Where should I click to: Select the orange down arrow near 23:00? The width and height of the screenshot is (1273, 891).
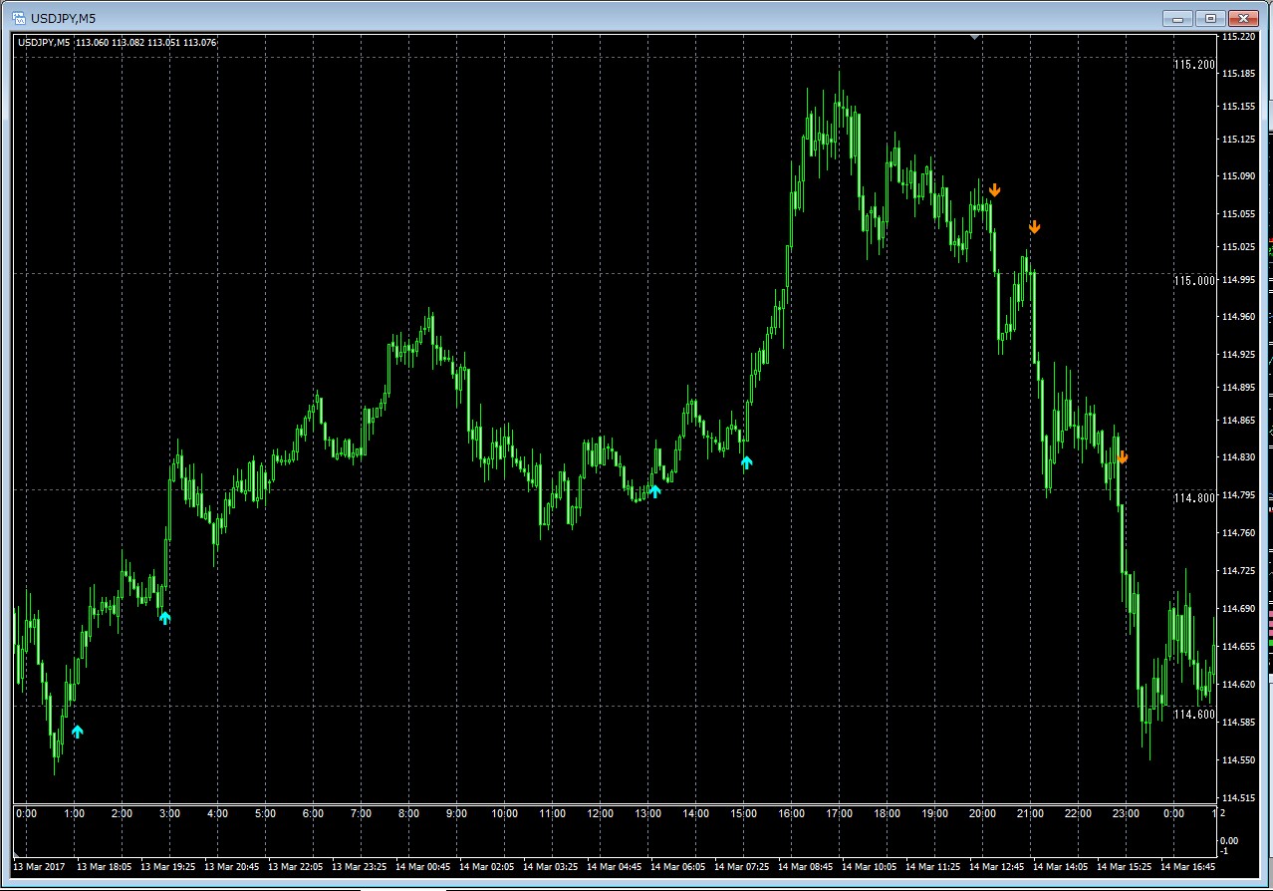click(x=1123, y=457)
